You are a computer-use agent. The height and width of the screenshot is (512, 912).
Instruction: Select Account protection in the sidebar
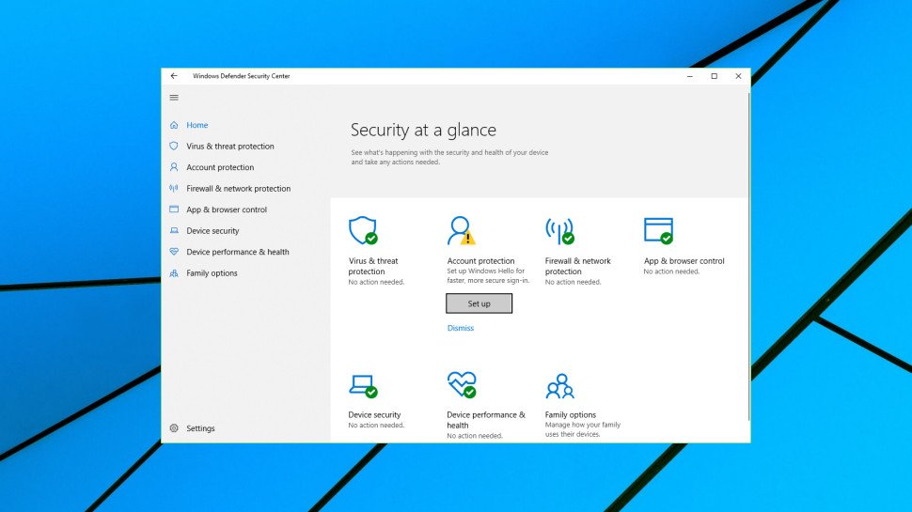(220, 167)
